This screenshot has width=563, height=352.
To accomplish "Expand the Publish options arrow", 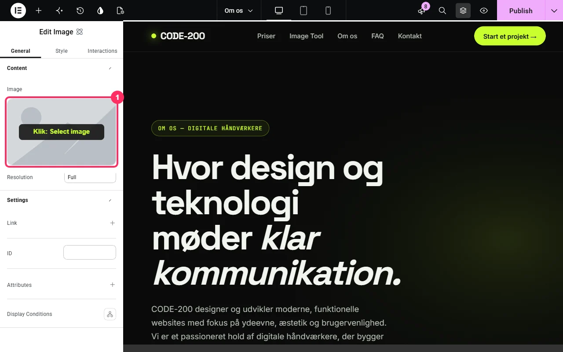I will pyautogui.click(x=554, y=11).
